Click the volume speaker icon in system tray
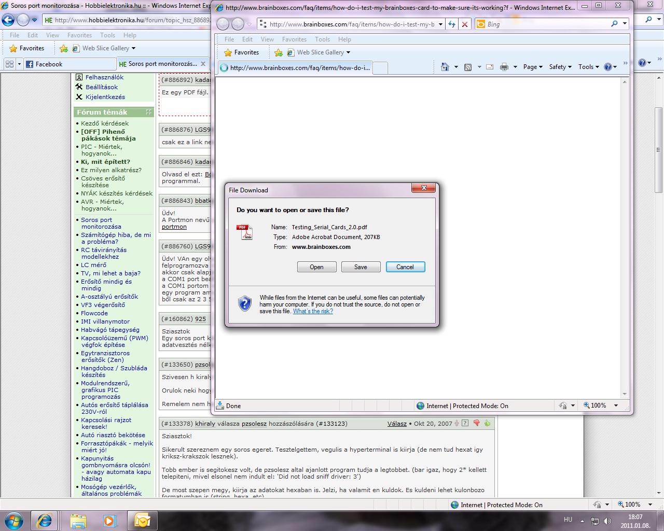 tap(607, 521)
